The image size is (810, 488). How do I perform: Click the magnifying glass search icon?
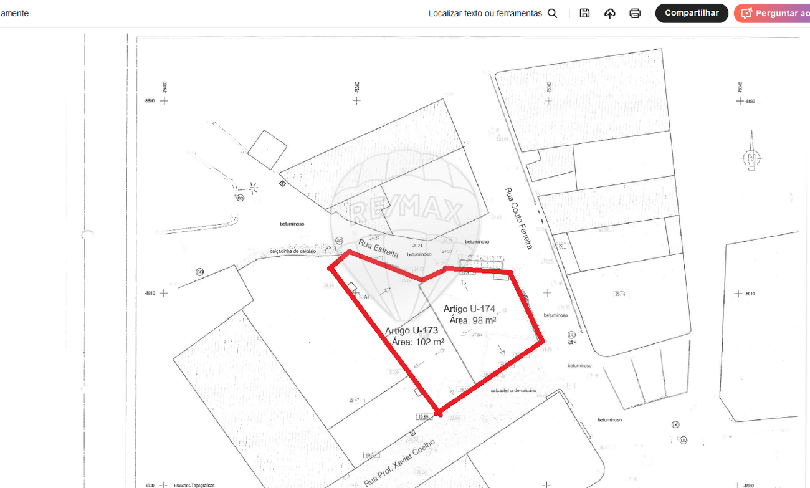click(553, 13)
